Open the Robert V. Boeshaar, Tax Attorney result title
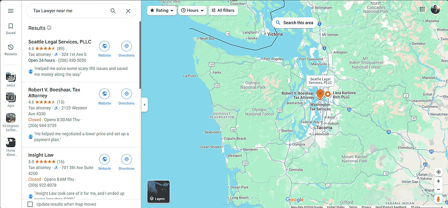 click(54, 92)
